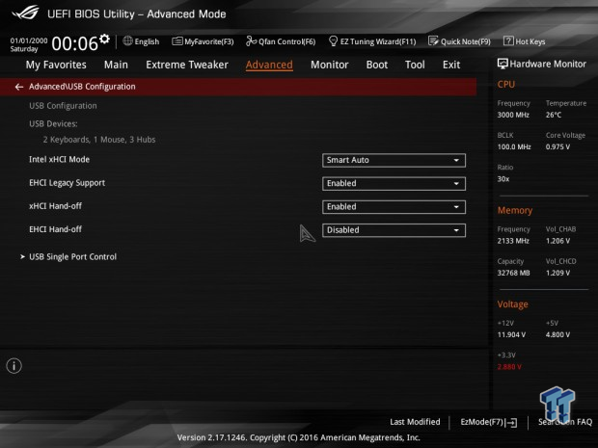Switch to Extreme Tweaker tab
This screenshot has width=598, height=448.
[187, 65]
